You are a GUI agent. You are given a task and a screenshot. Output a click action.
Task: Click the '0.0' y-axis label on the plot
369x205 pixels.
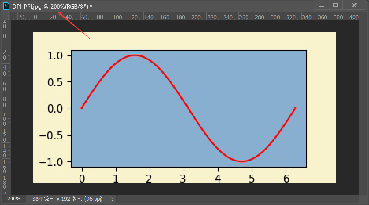(55, 109)
